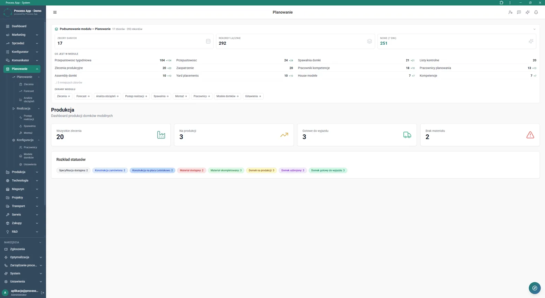
Task: Click the warning triangle on Brak materiału card
Action: pyautogui.click(x=530, y=135)
